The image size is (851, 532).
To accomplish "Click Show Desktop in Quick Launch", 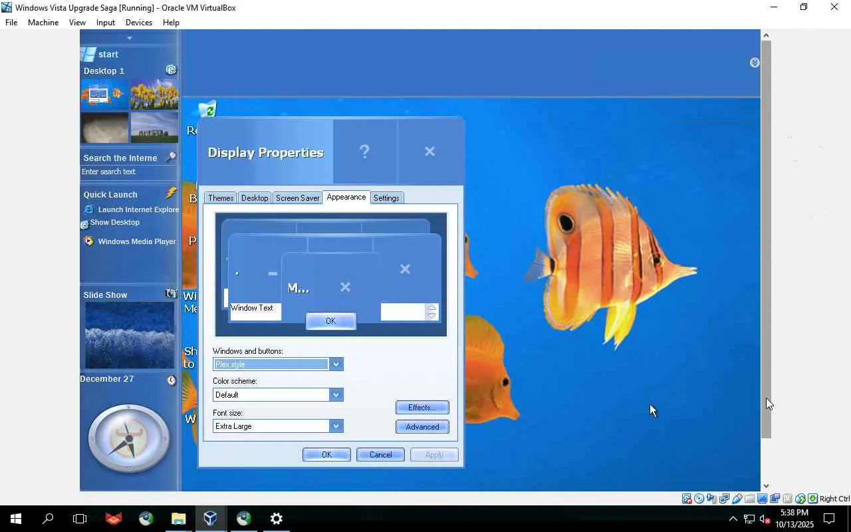I will 115,222.
